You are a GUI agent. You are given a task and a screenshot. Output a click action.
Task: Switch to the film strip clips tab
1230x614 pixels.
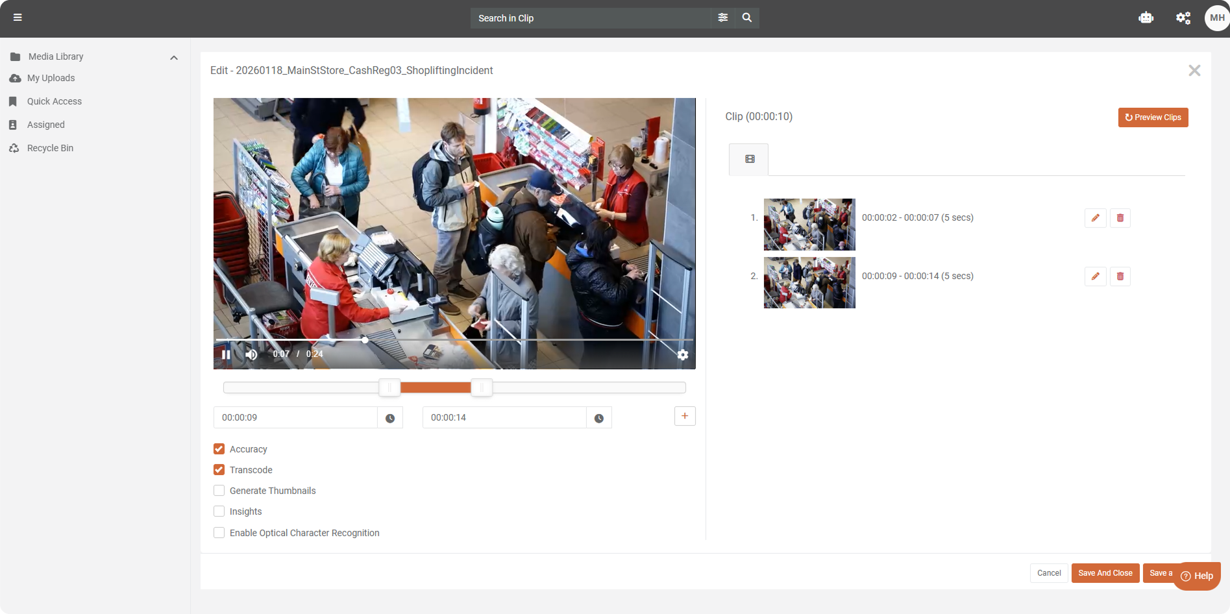[748, 158]
